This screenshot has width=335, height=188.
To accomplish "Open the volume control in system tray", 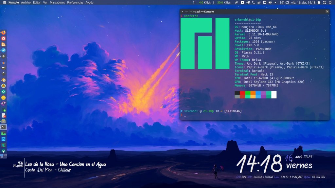I will pos(270,3).
